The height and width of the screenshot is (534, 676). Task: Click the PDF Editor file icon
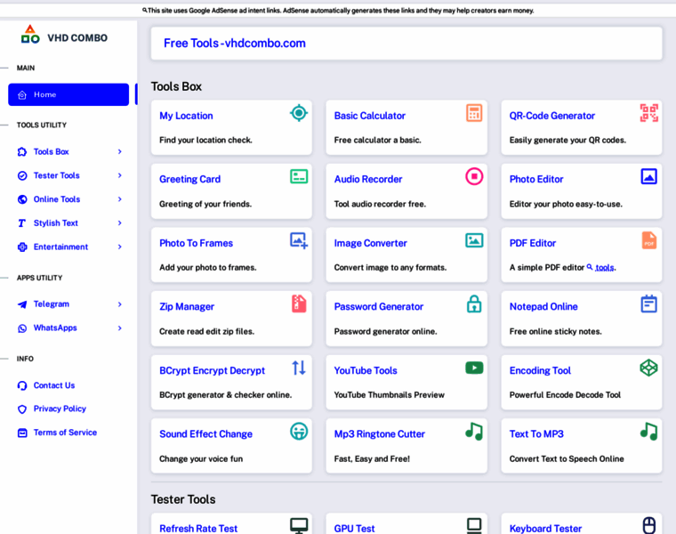click(x=648, y=240)
